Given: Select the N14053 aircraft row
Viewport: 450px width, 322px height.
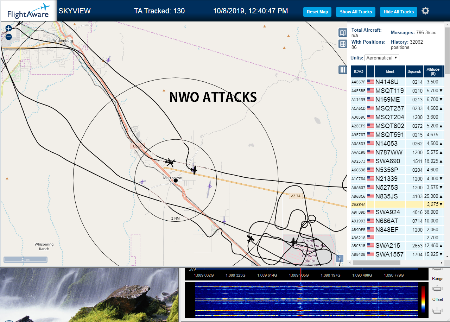Looking at the screenshot, I should tap(398, 143).
